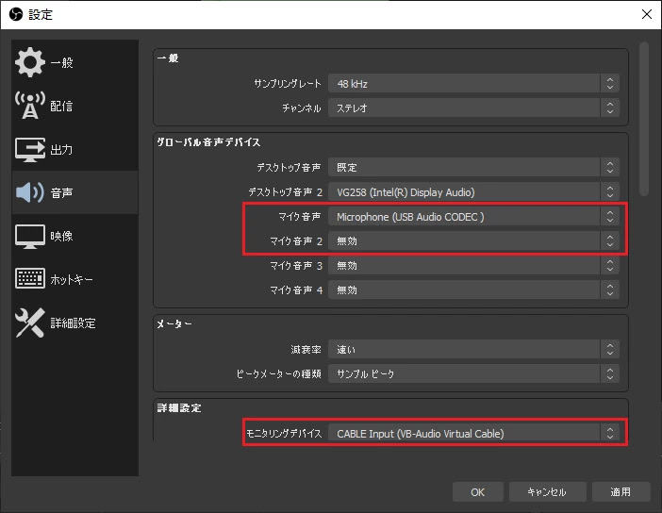Viewport: 662px width, 513px height.
Task: Click the arrows on マイク音声 Microphone combo box
Action: pos(609,217)
